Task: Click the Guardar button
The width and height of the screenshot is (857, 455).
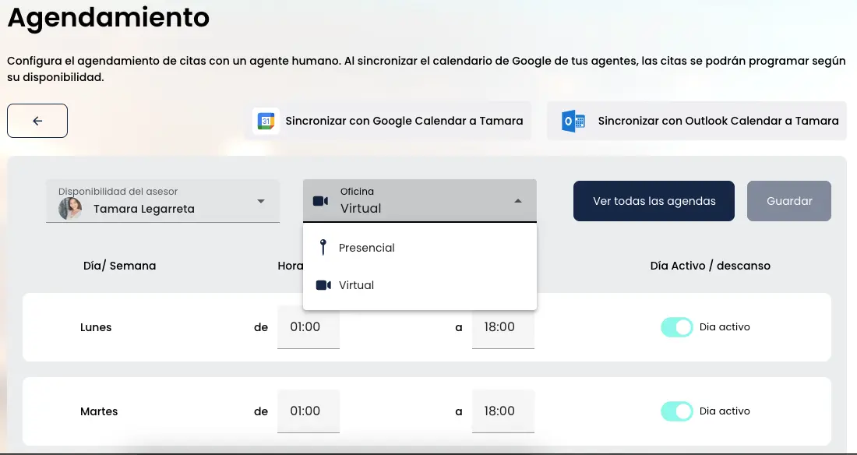Action: point(789,201)
